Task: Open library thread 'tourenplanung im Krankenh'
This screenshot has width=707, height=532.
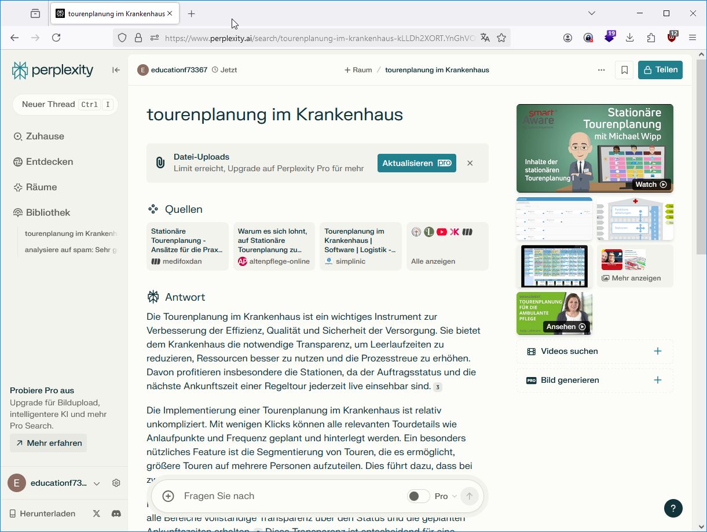Action: coord(71,234)
